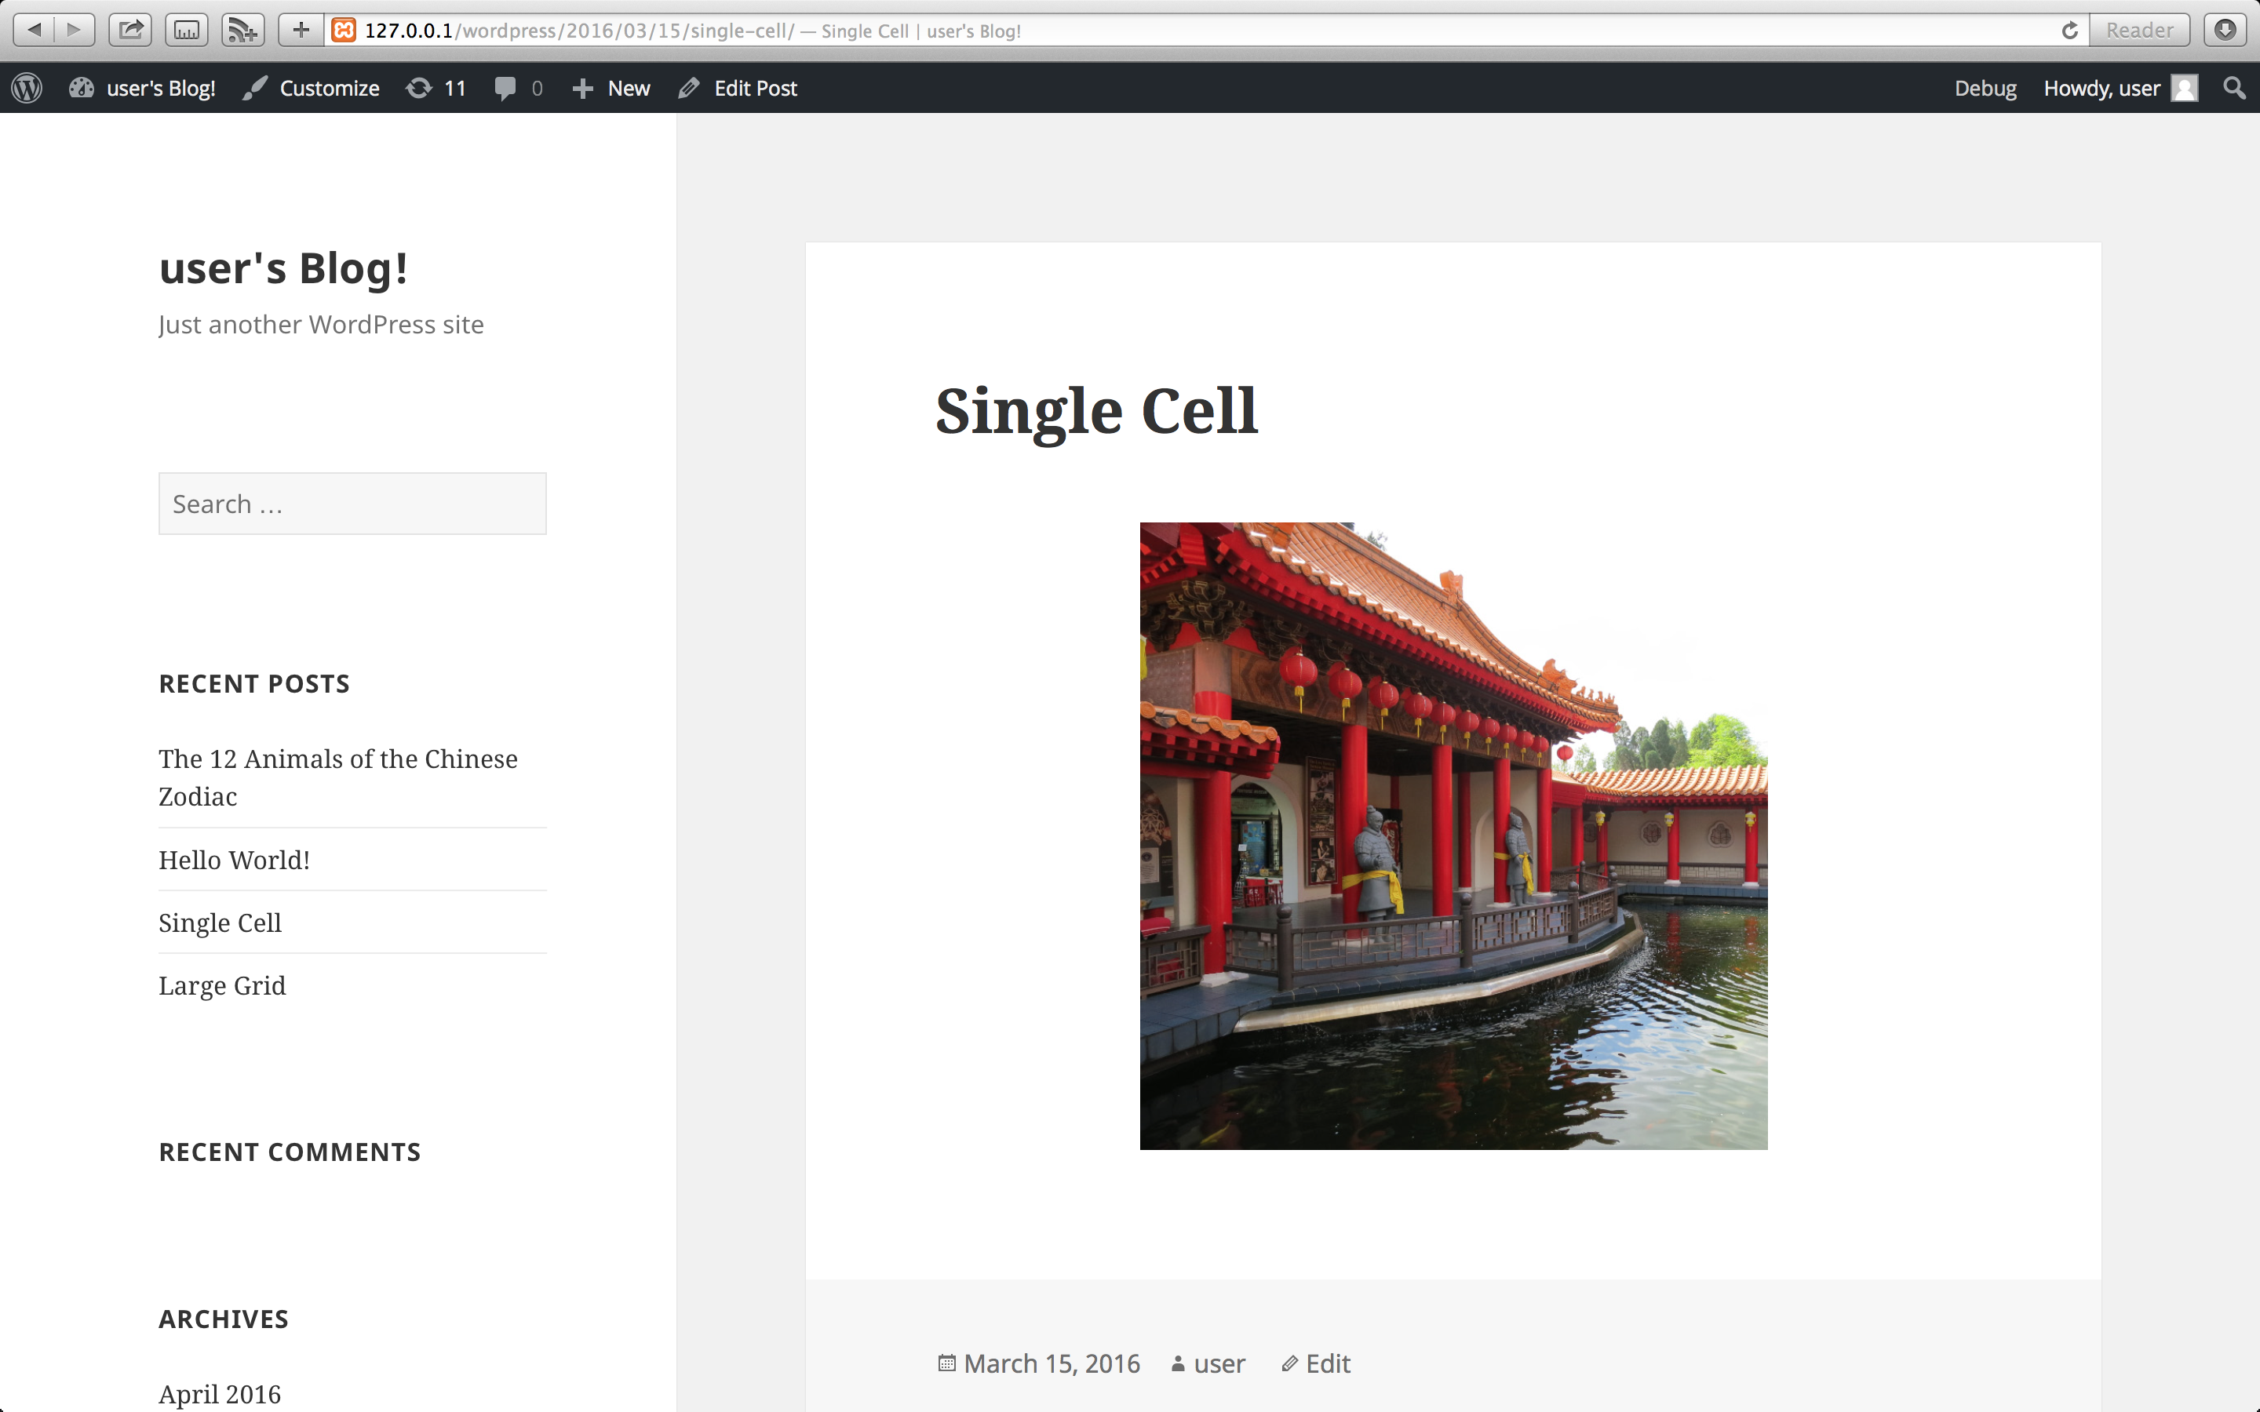Open the '+ New' dropdown menu

pos(610,87)
